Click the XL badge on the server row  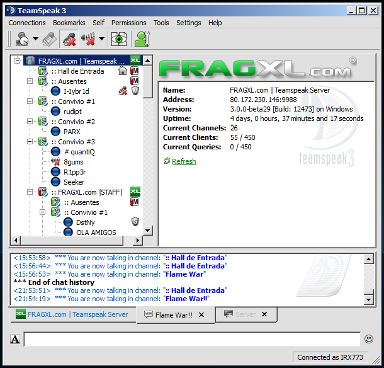135,60
